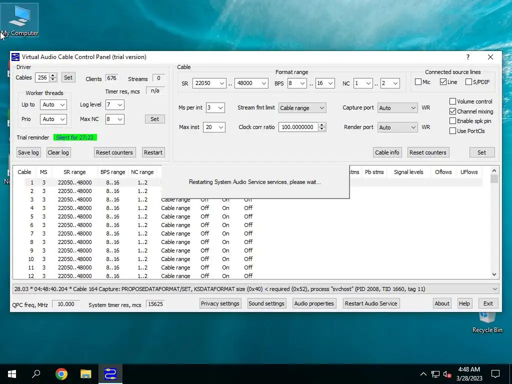Image resolution: width=512 pixels, height=384 pixels.
Task: Click the Driver section Set button below Streams
Action: 155,119
